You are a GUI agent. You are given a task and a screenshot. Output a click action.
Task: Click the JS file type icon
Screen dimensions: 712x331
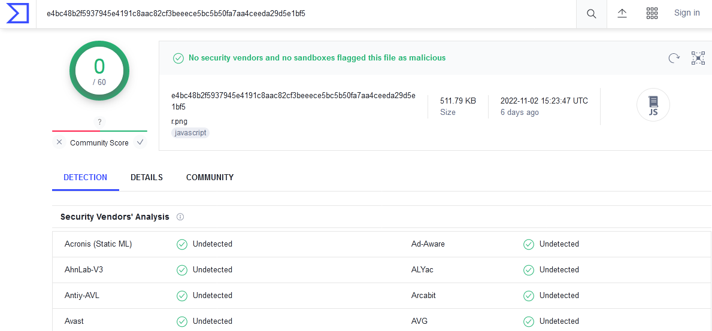pos(653,105)
